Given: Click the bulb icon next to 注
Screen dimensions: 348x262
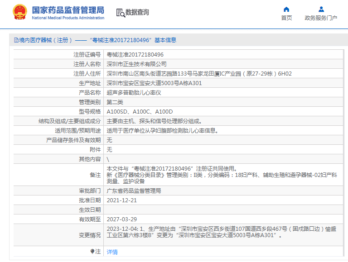Looking at the screenshot, I should click(92, 251).
